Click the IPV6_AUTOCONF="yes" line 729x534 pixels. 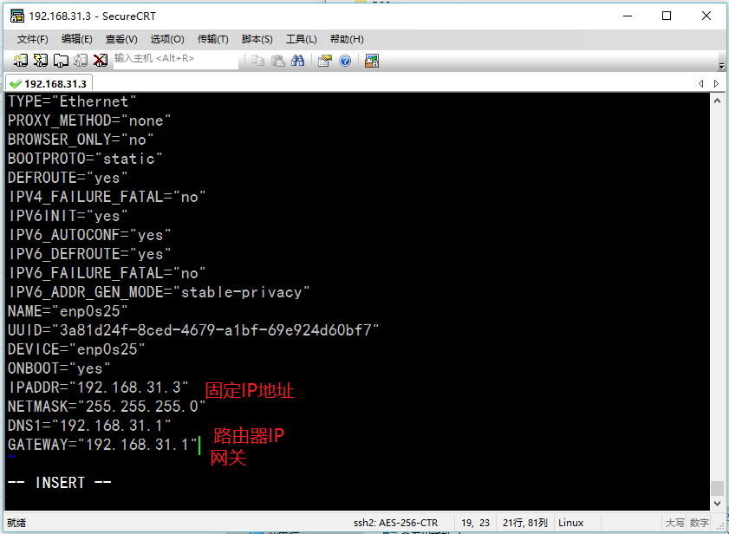(x=89, y=235)
